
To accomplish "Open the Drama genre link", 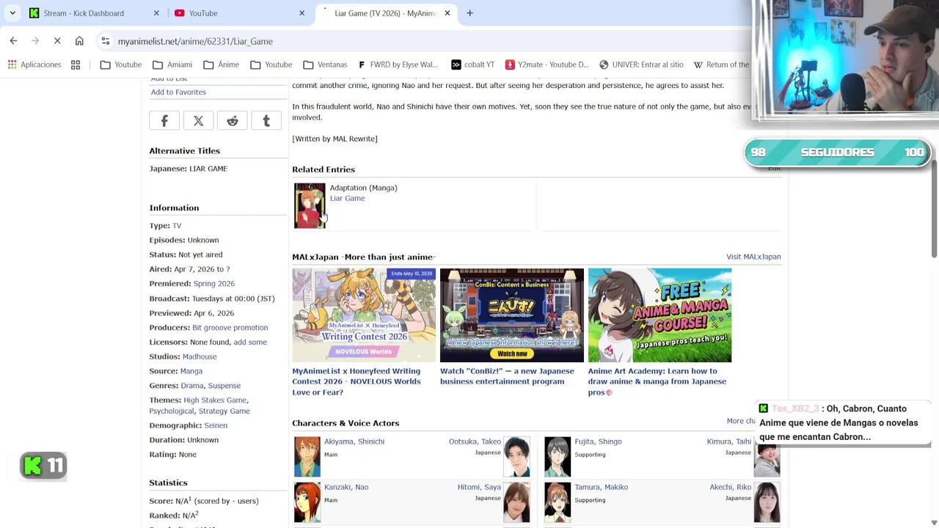I will [192, 386].
